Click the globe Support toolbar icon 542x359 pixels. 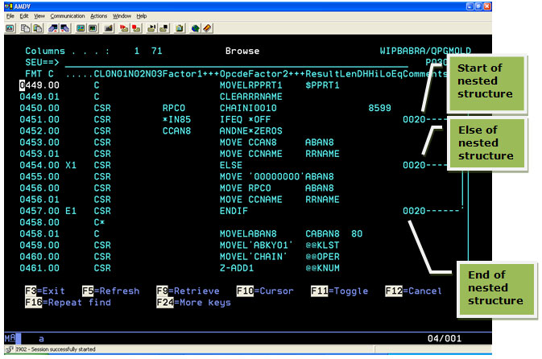pos(195,28)
